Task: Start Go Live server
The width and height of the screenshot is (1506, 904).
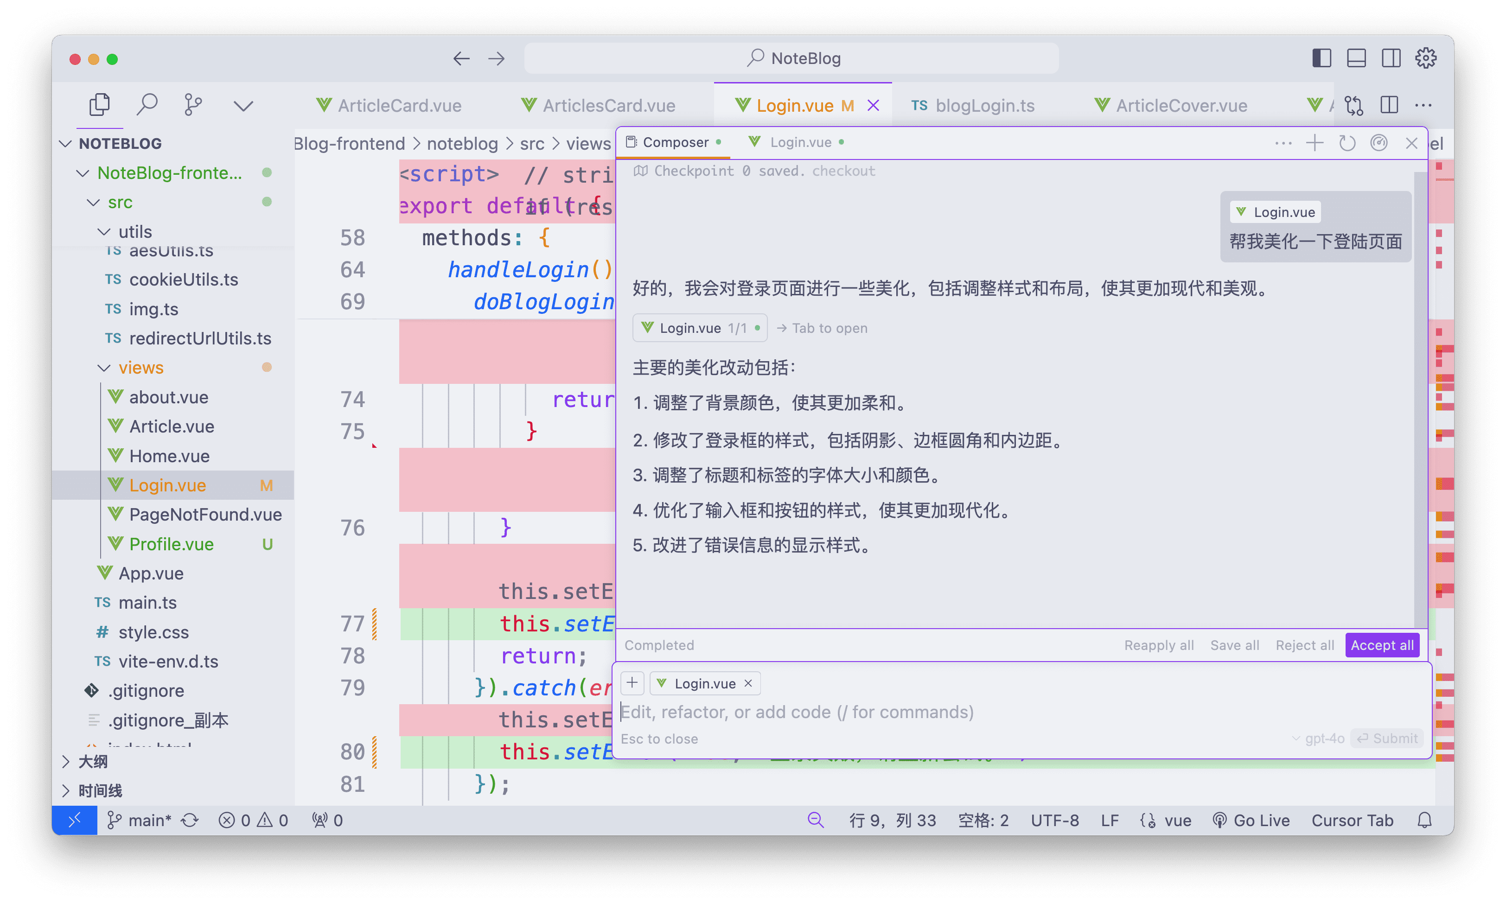Action: pyautogui.click(x=1251, y=821)
